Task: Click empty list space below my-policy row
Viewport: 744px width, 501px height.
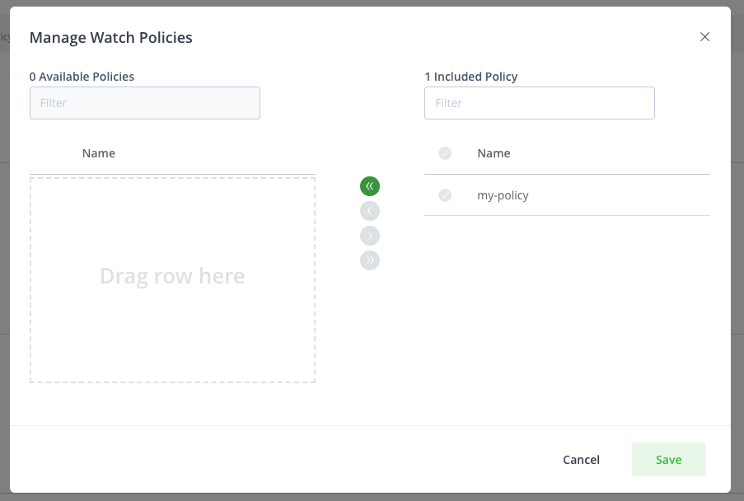Action: pyautogui.click(x=567, y=313)
